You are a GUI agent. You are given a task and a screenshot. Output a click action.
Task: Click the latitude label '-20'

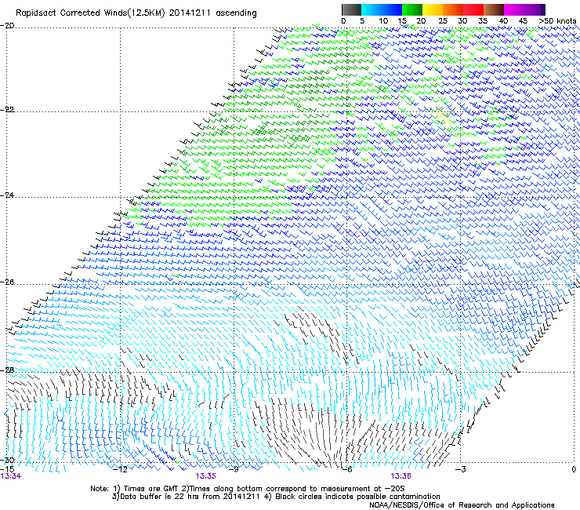coord(7,25)
